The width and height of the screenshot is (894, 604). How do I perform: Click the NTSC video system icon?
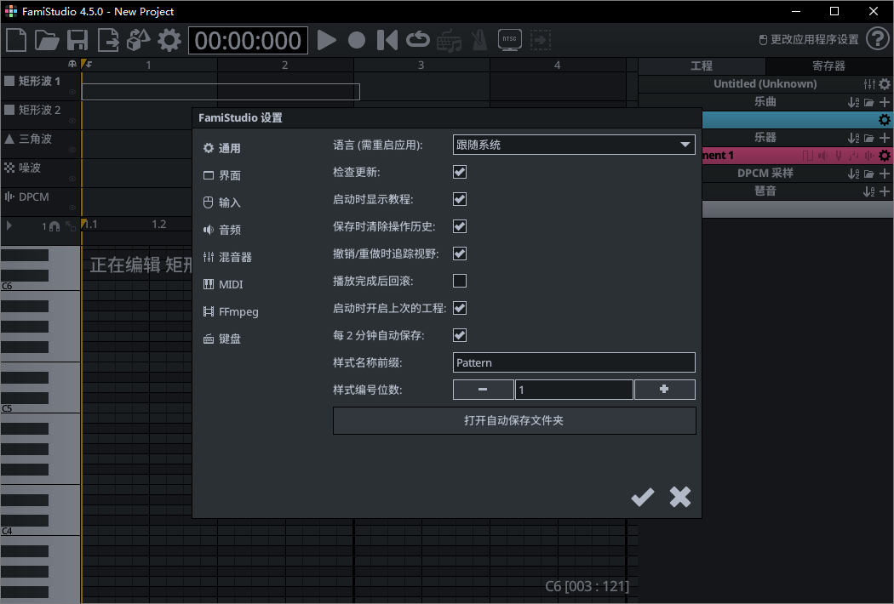coord(509,40)
